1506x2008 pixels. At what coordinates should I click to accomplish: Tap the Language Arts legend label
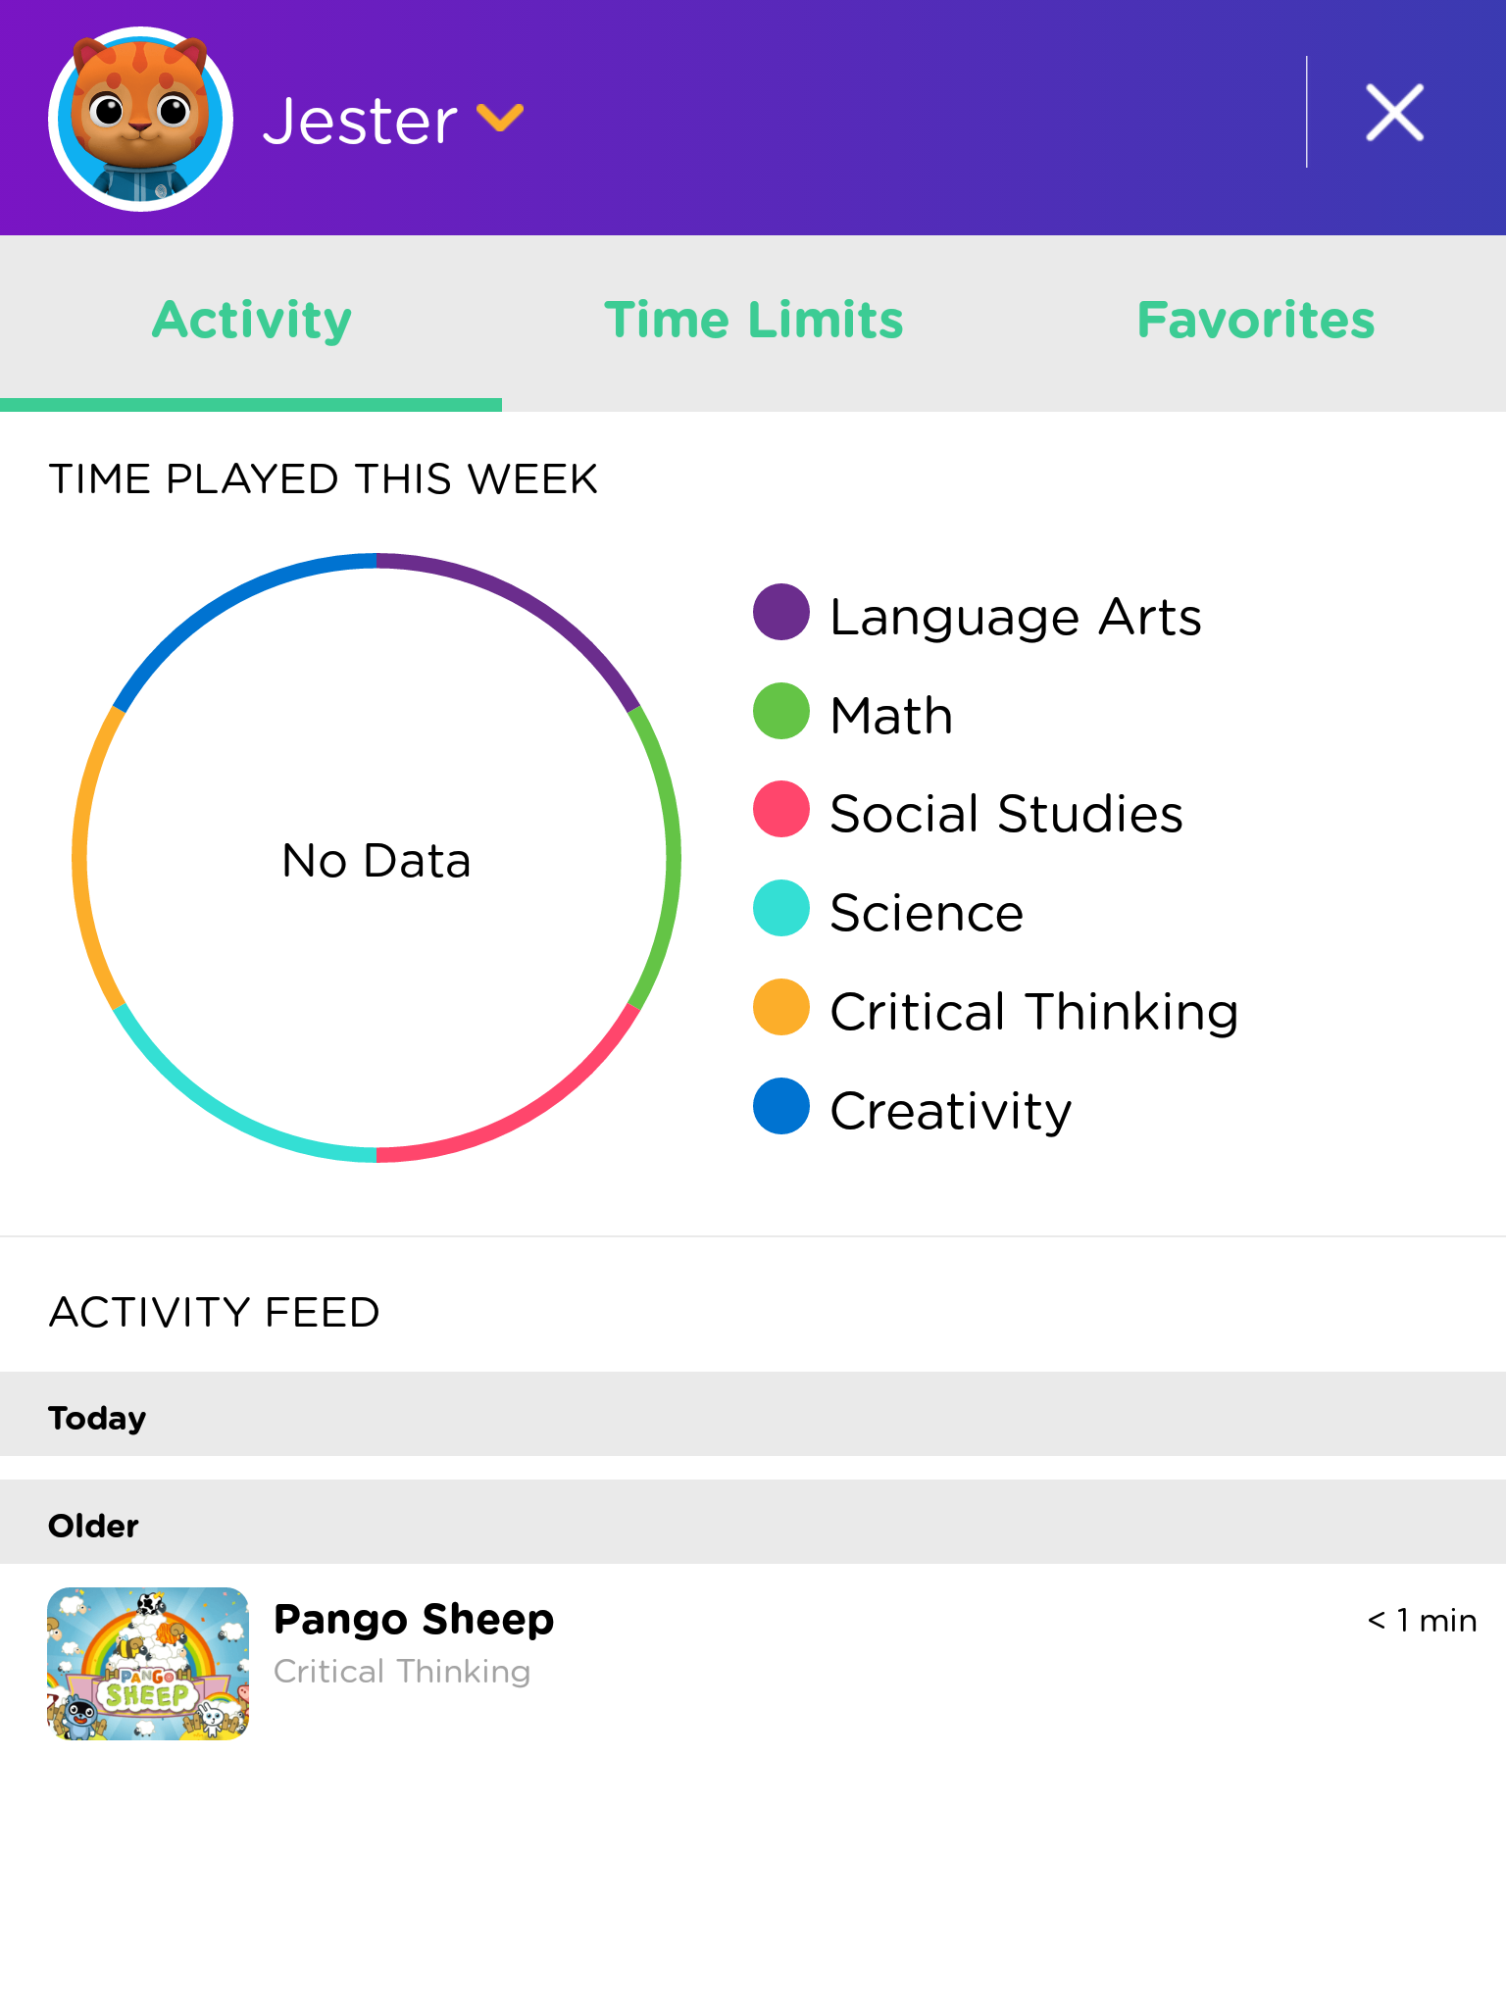point(1016,618)
